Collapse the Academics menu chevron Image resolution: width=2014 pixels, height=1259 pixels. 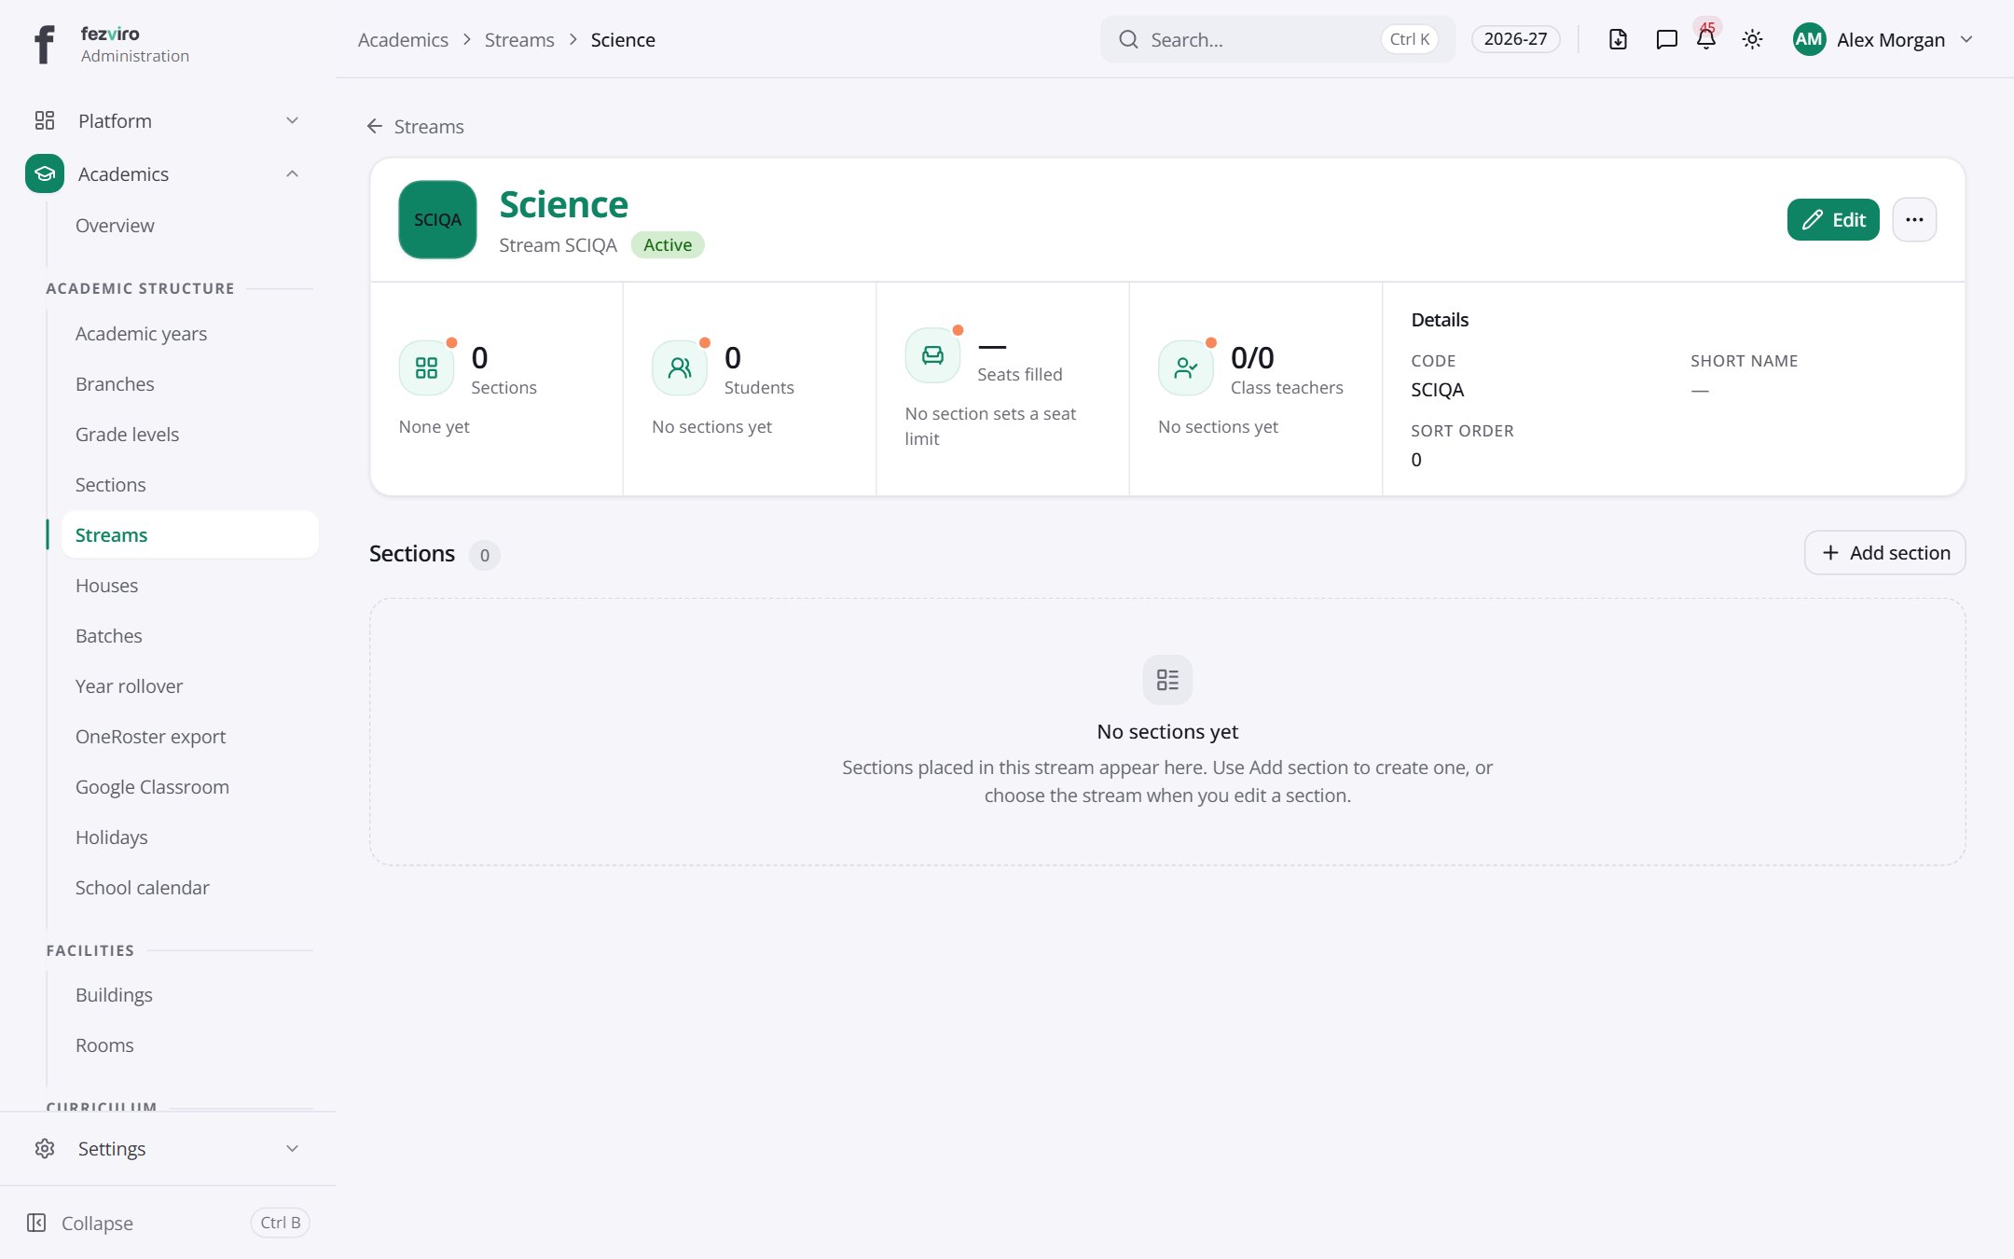tap(292, 173)
